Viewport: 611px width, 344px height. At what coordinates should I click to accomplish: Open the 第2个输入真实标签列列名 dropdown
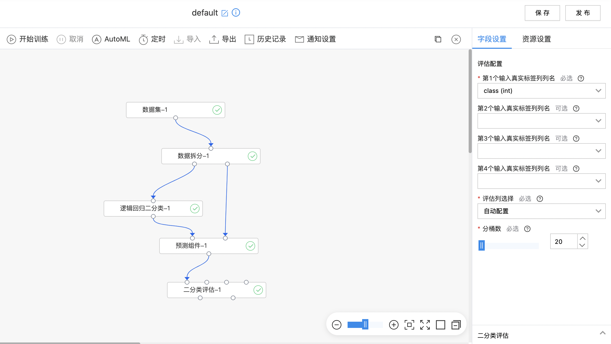(542, 121)
